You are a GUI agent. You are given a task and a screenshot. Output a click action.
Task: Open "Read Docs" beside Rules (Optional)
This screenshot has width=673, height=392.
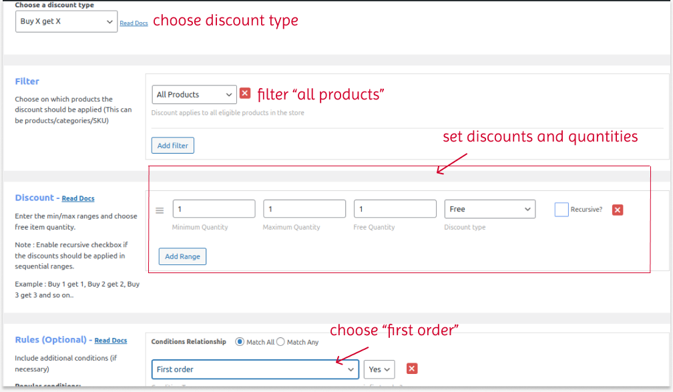(x=110, y=340)
